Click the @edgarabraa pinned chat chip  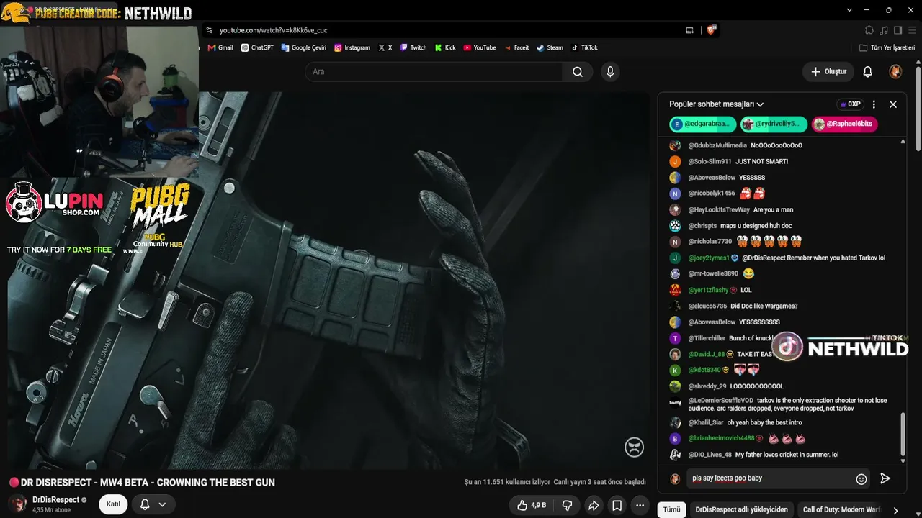coord(703,124)
